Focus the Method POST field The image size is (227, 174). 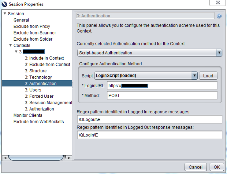pos(162,96)
